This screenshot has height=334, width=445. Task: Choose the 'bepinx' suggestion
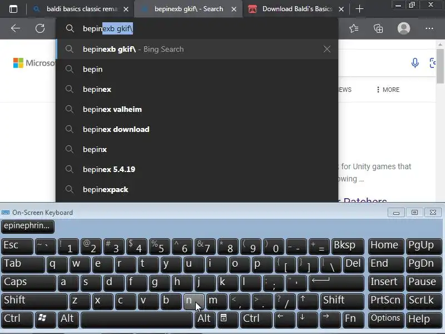click(197, 149)
